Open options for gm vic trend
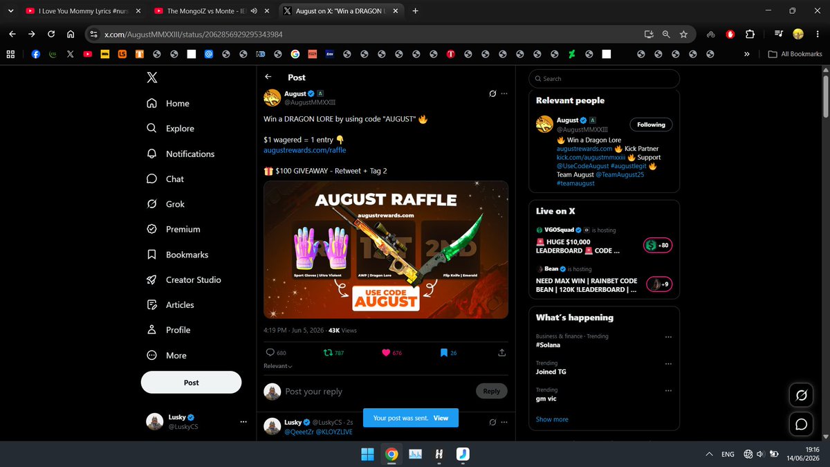830x467 pixels. 668,391
